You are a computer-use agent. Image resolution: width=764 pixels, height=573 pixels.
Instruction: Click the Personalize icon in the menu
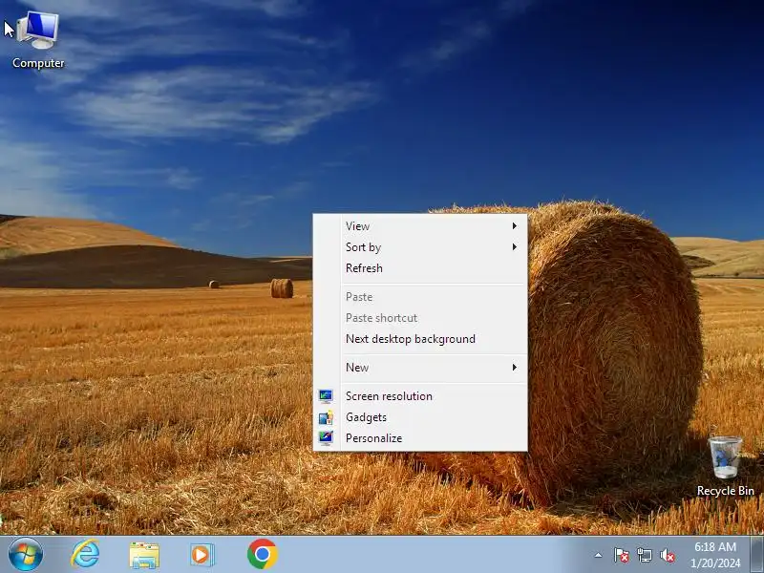point(326,438)
